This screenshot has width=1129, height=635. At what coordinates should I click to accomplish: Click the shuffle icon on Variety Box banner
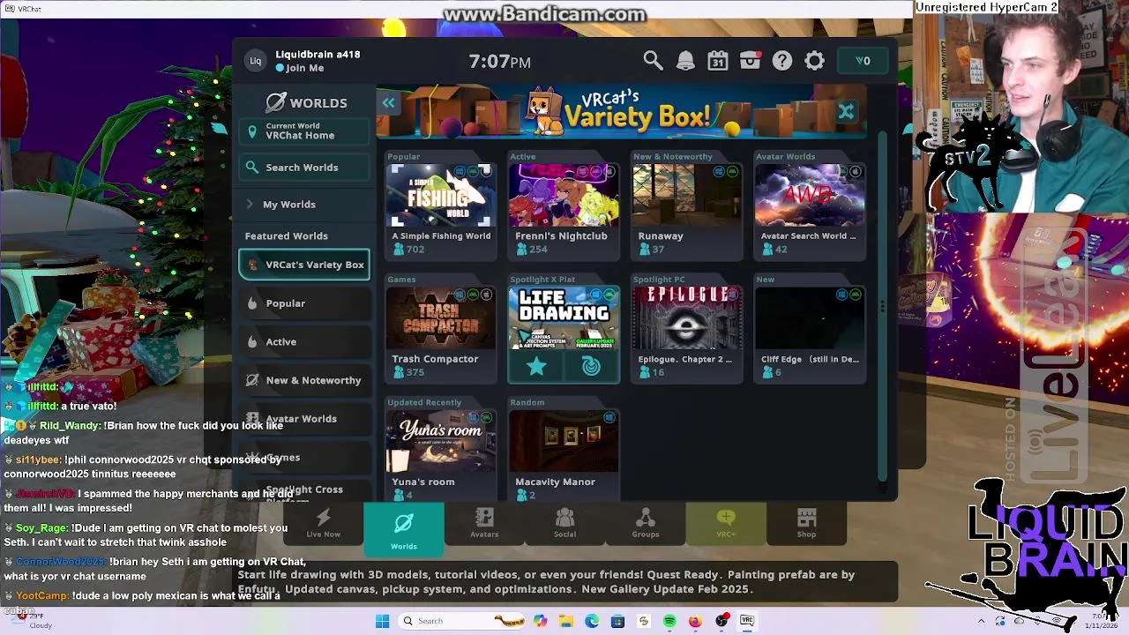click(846, 112)
